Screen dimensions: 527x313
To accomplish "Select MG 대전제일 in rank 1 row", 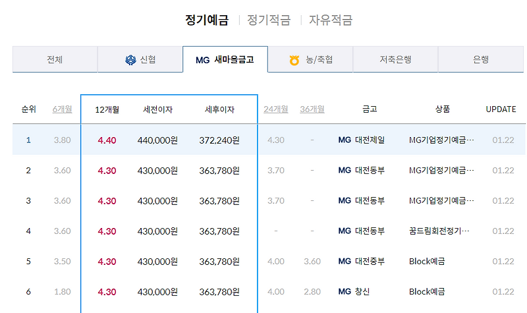I will [x=361, y=140].
